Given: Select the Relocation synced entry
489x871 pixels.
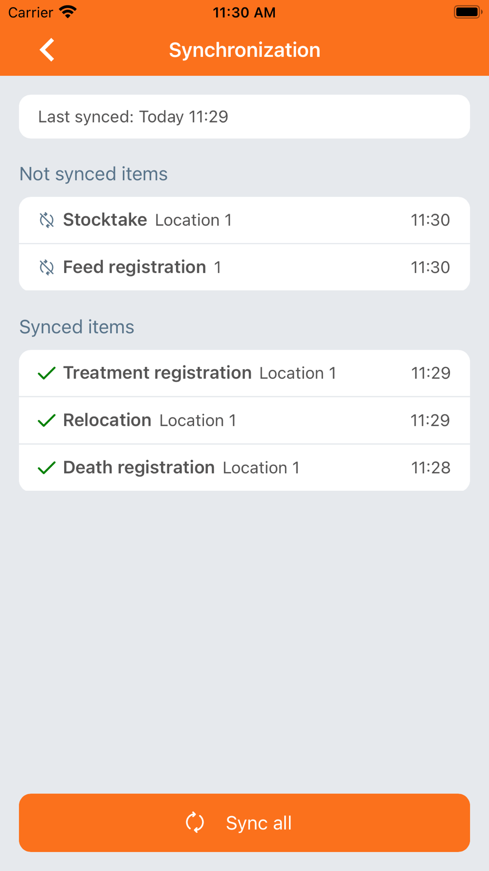Looking at the screenshot, I should point(244,420).
